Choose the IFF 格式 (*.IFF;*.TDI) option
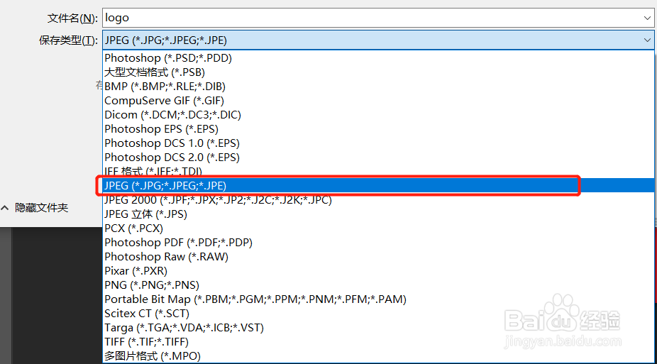Viewport: 657px width, 364px height. tap(378, 171)
